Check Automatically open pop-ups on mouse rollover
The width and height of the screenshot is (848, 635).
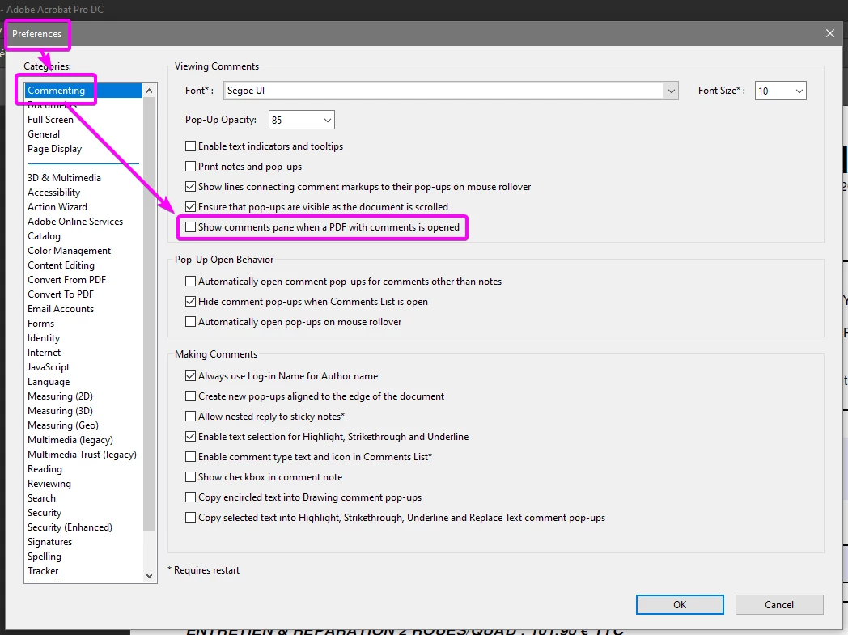coord(190,322)
